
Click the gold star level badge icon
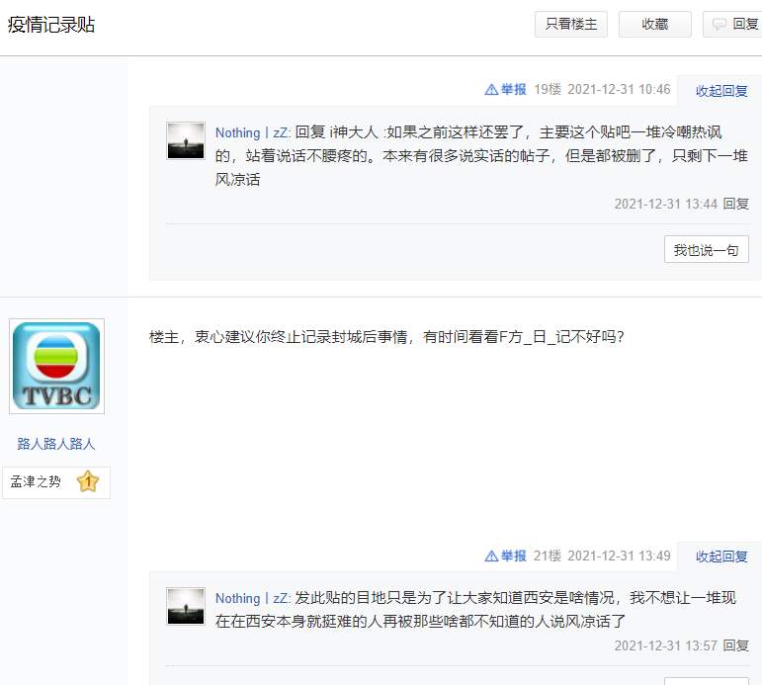click(x=87, y=482)
